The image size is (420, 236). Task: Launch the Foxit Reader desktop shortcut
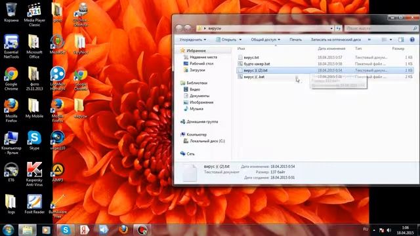(34, 204)
